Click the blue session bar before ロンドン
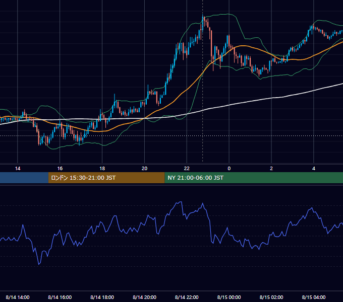 coord(24,178)
